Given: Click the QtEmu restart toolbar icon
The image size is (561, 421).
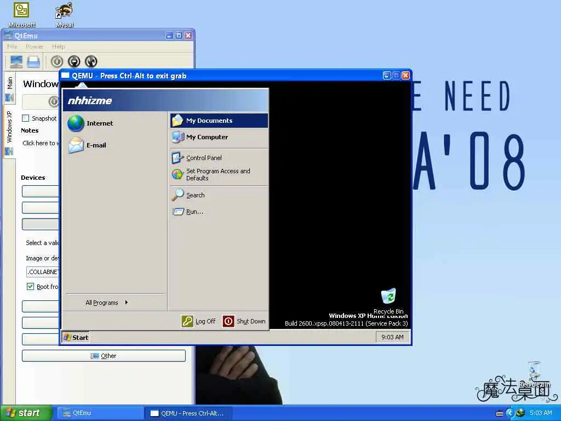Looking at the screenshot, I should (x=91, y=61).
